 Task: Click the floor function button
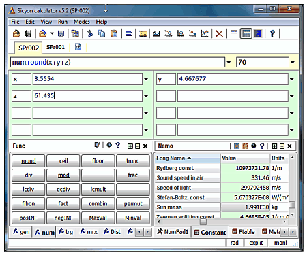(98, 161)
